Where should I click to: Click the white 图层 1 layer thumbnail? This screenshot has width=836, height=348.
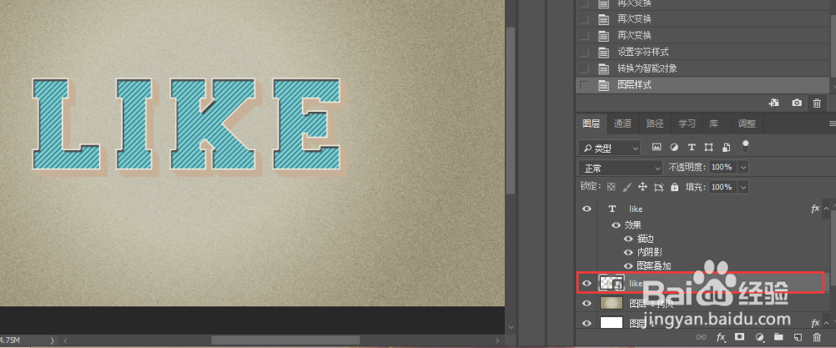tap(612, 322)
